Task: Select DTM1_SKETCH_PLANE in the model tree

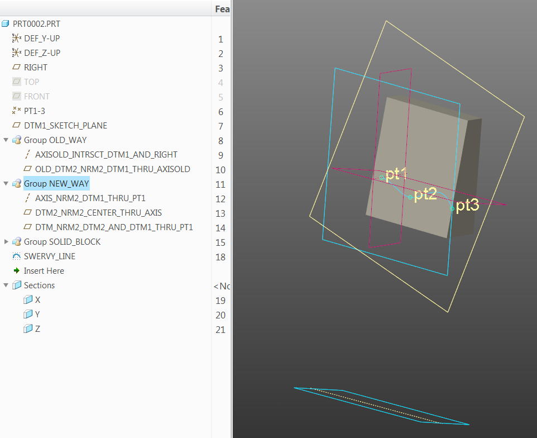Action: pyautogui.click(x=65, y=126)
